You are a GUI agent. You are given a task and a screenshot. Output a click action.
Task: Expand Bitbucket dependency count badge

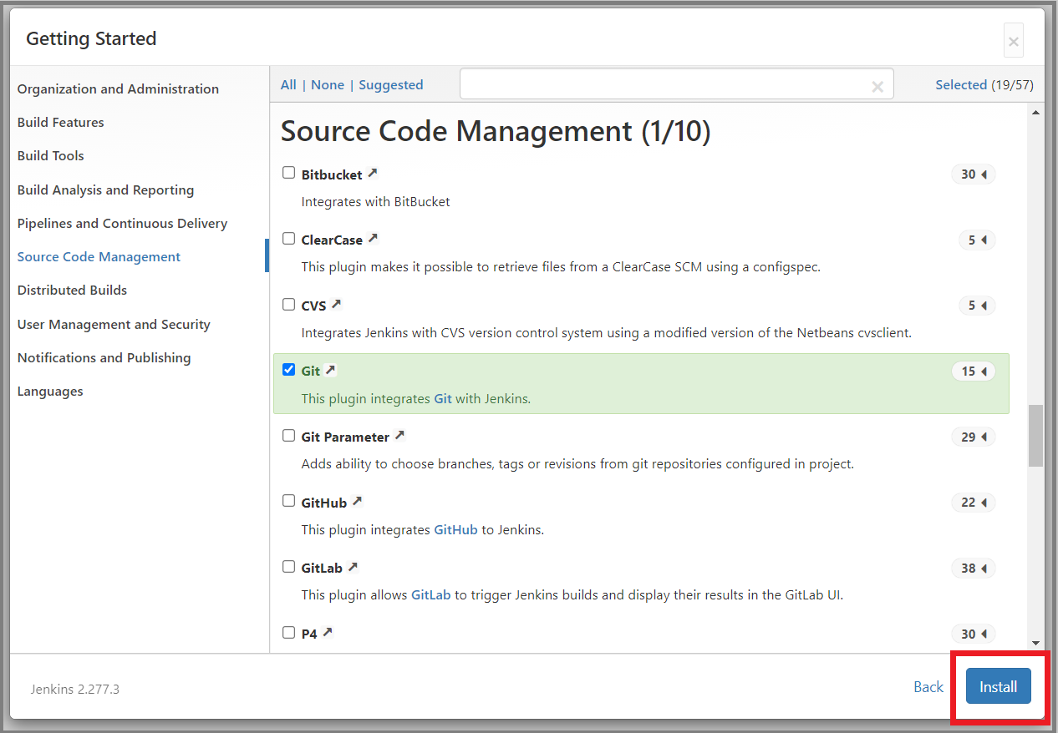coord(974,174)
